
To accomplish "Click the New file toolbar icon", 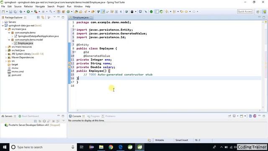I will [x=3, y=12].
